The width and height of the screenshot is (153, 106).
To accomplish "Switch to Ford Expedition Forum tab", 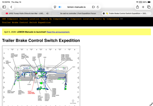I will pyautogui.click(x=76, y=14).
